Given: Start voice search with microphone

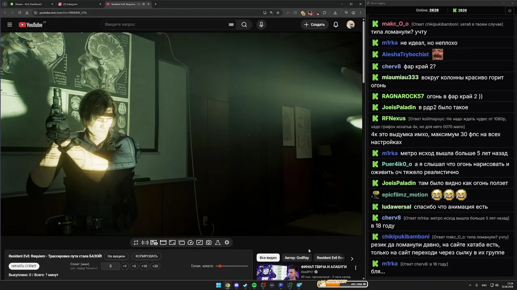Looking at the screenshot, I should (261, 25).
